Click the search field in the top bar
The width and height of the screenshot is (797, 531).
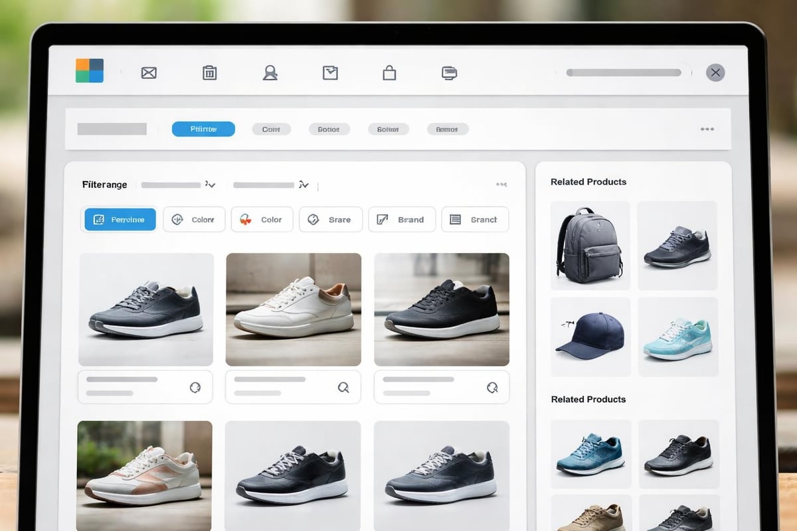click(623, 72)
